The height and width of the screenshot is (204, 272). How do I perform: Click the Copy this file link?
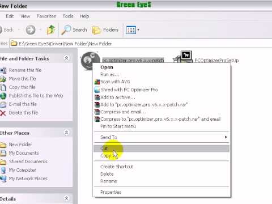[22, 87]
